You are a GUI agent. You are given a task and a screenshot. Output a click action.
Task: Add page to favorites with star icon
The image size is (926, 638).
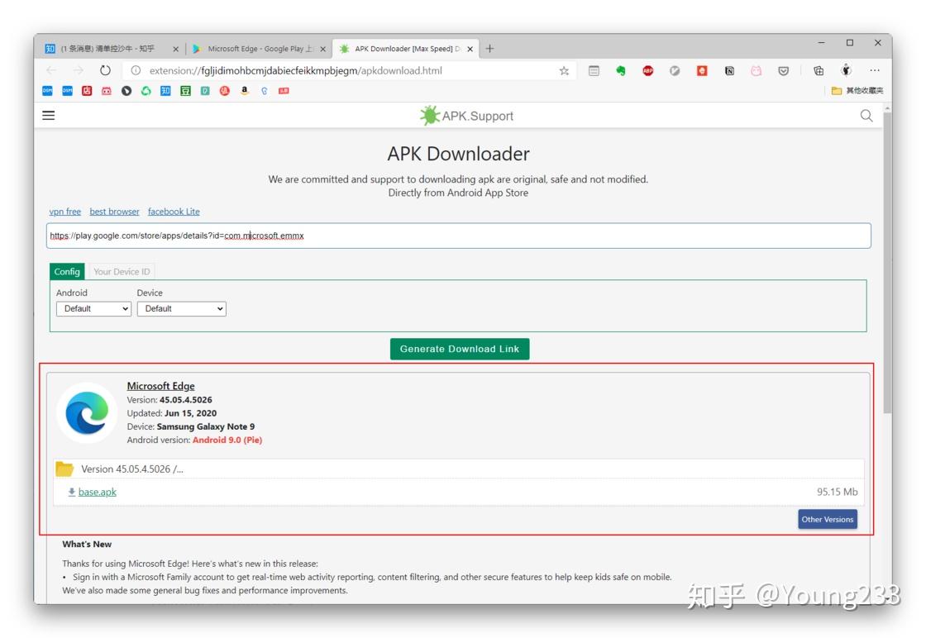[x=564, y=71]
